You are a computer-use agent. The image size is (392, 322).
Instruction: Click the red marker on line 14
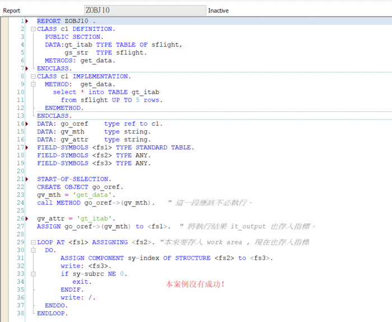(26, 124)
